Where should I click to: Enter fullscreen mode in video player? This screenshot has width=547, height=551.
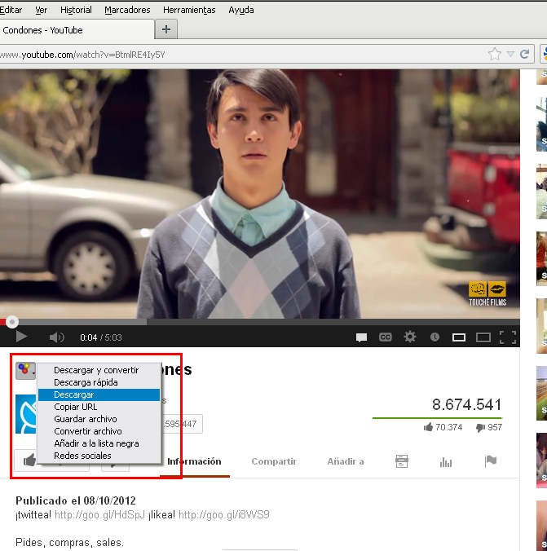(508, 337)
